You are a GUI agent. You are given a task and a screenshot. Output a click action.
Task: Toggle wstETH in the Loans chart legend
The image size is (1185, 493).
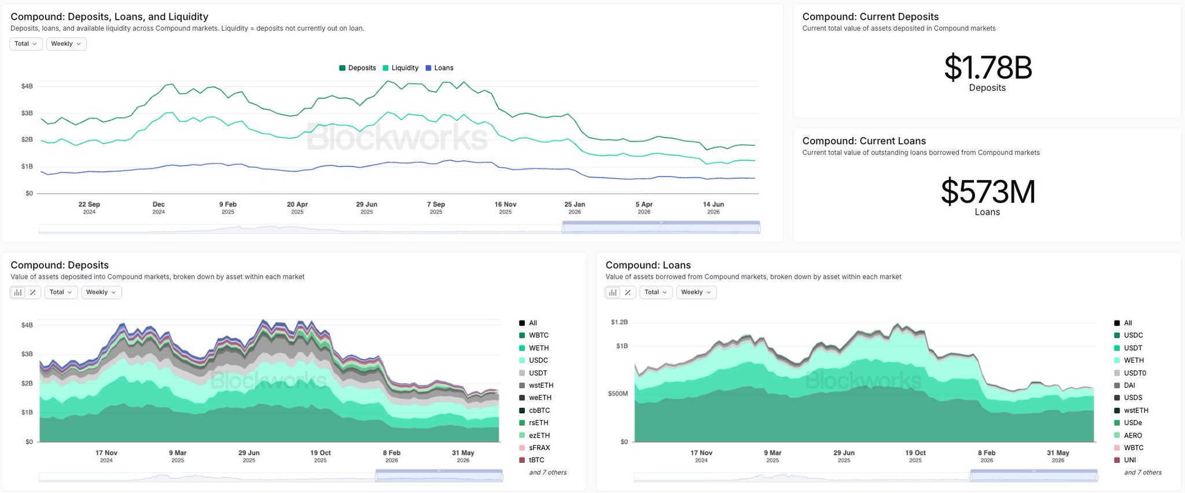point(1131,410)
